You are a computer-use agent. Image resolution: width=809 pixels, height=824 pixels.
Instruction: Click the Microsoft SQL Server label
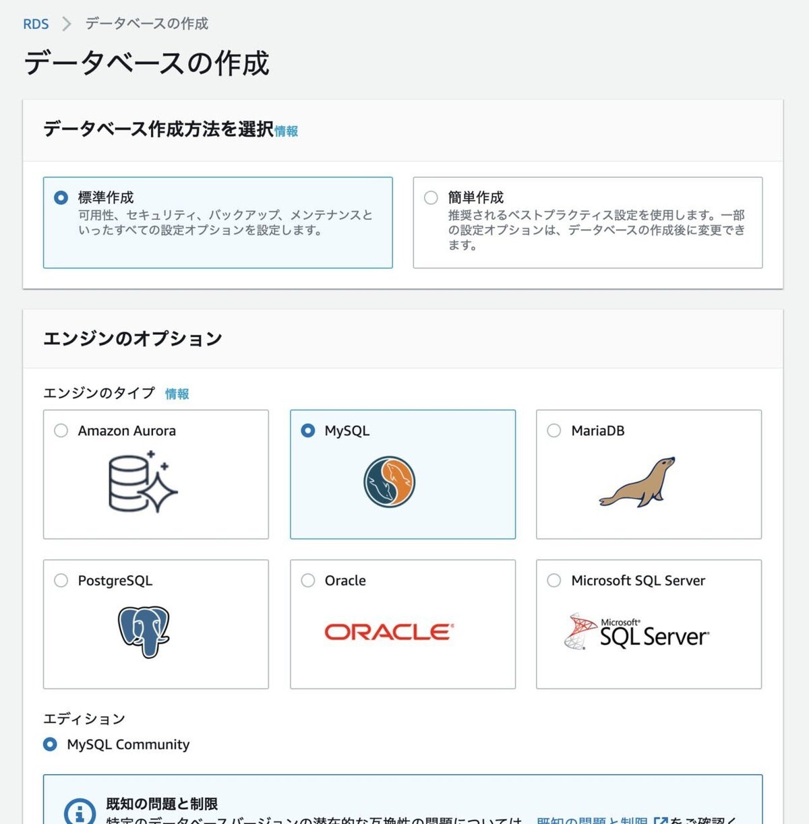(638, 580)
